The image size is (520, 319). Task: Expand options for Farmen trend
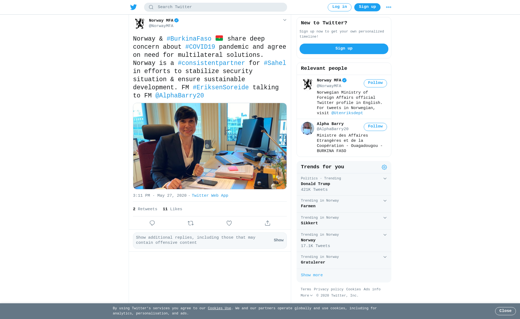point(385,201)
